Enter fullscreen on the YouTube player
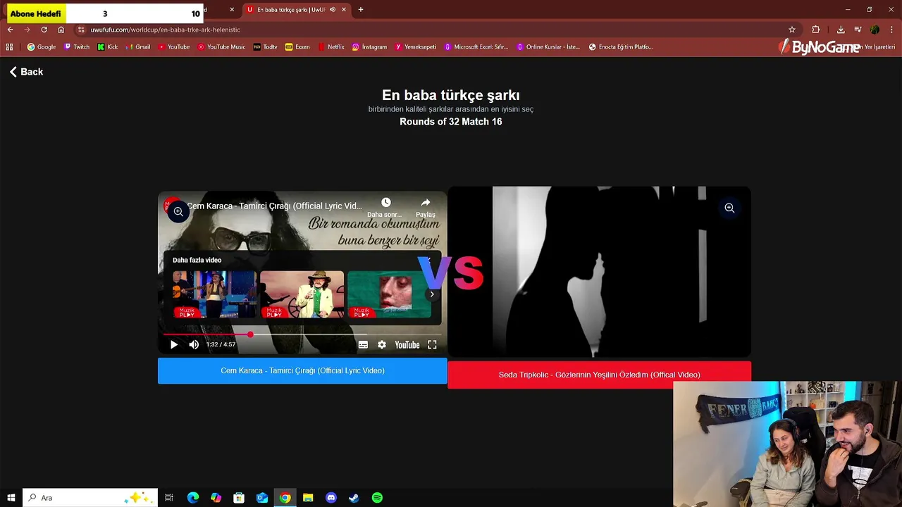Screen dimensions: 902x507 (x=432, y=345)
